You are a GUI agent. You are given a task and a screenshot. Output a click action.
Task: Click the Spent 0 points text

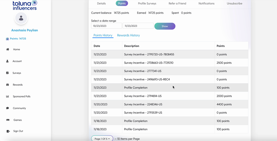click(x=181, y=13)
